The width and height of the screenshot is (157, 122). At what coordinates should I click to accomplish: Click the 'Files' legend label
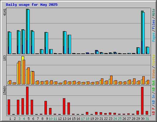154,24
